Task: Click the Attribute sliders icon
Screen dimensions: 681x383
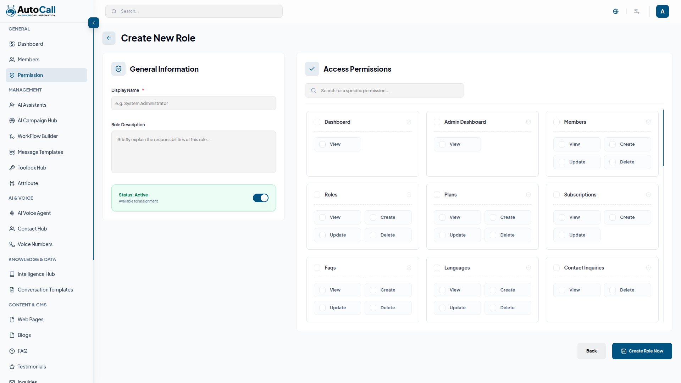Action: coord(12,183)
